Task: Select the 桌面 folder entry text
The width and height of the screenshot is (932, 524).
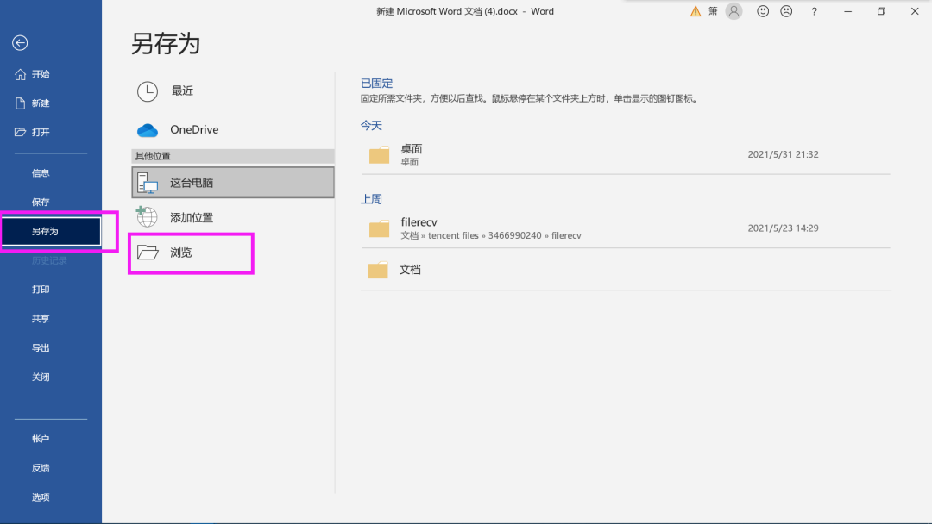Action: coord(412,149)
